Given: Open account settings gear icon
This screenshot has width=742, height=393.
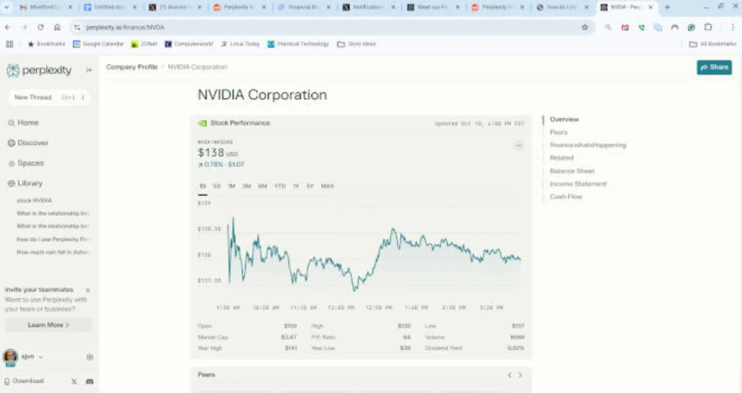Looking at the screenshot, I should tap(90, 357).
